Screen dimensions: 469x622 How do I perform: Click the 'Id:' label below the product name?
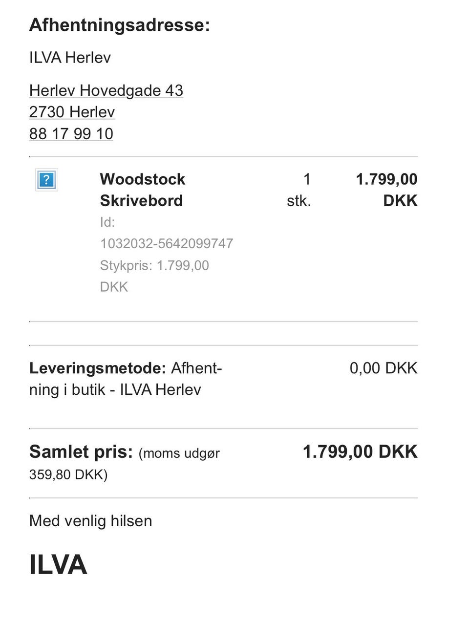[x=107, y=222]
